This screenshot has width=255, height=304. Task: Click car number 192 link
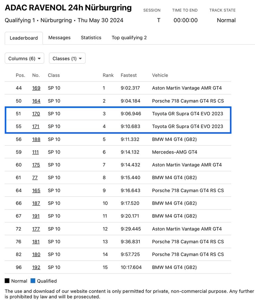[36, 267]
